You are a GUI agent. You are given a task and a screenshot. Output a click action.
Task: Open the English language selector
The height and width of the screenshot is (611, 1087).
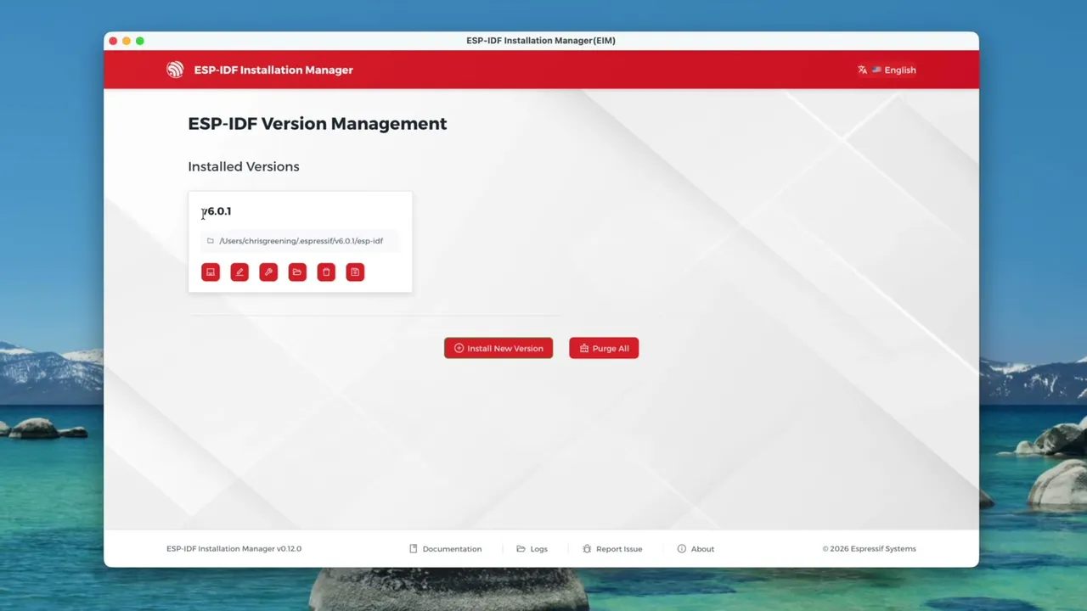click(x=887, y=70)
